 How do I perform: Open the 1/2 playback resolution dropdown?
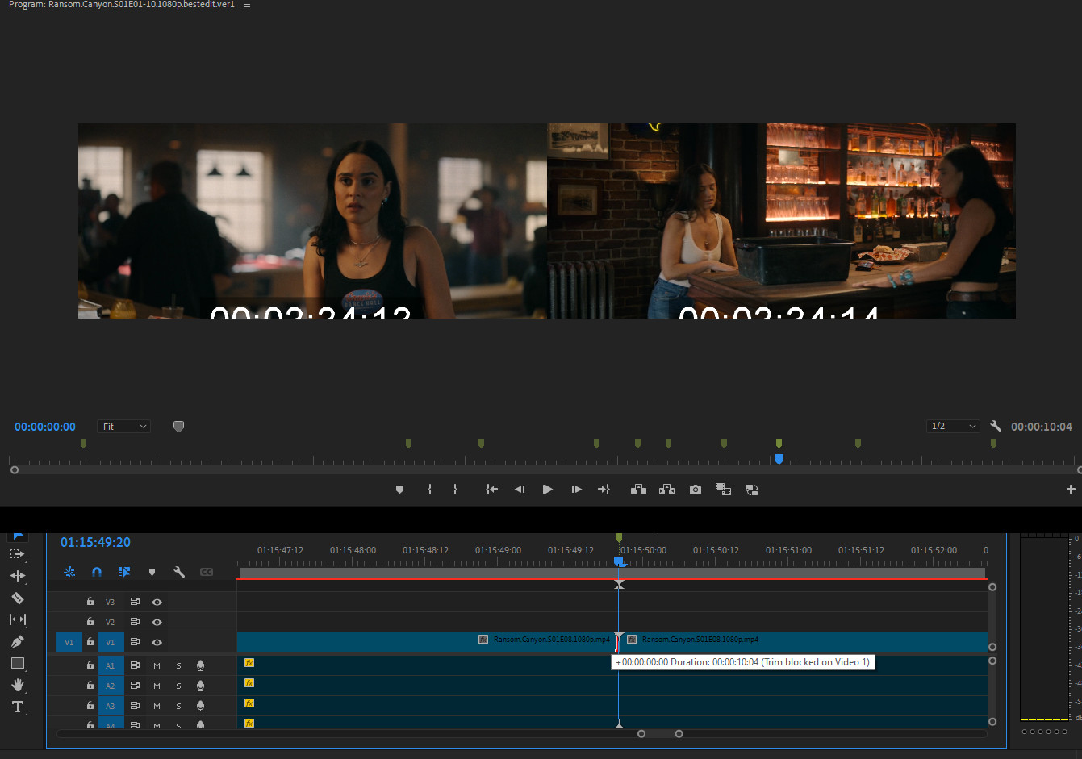click(x=953, y=426)
